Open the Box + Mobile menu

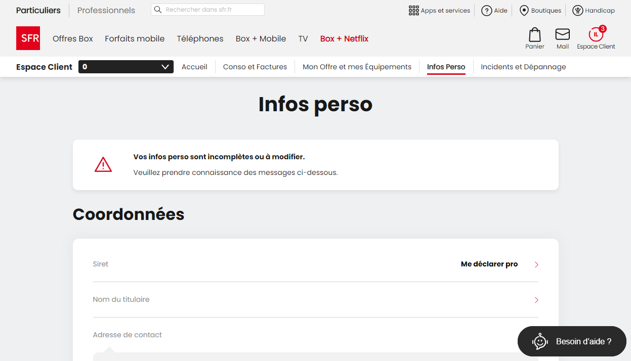[x=261, y=38]
